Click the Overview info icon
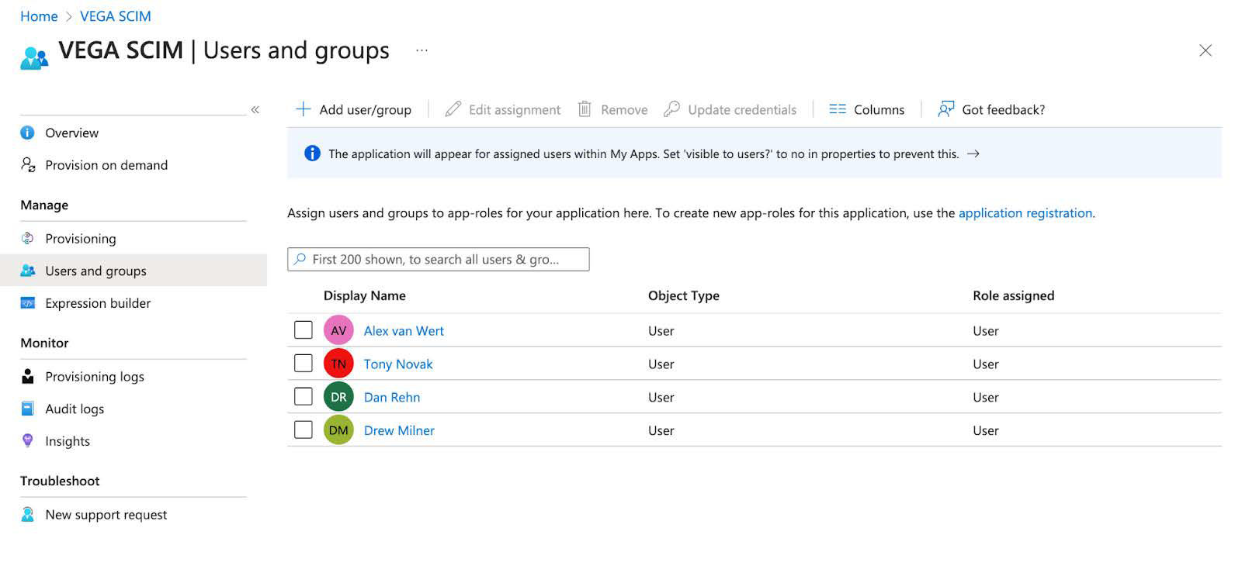 click(x=27, y=133)
